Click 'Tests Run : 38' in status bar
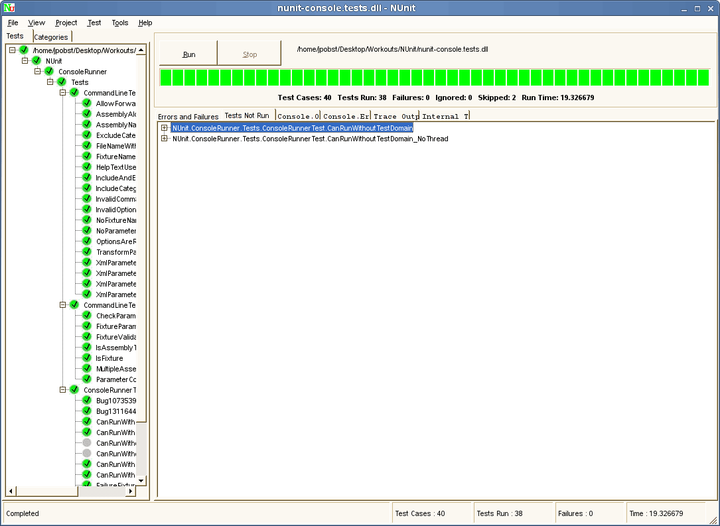The height and width of the screenshot is (526, 720). coord(500,513)
